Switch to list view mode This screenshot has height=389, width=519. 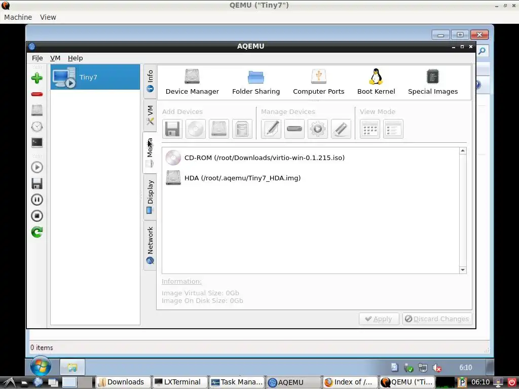[x=393, y=129]
